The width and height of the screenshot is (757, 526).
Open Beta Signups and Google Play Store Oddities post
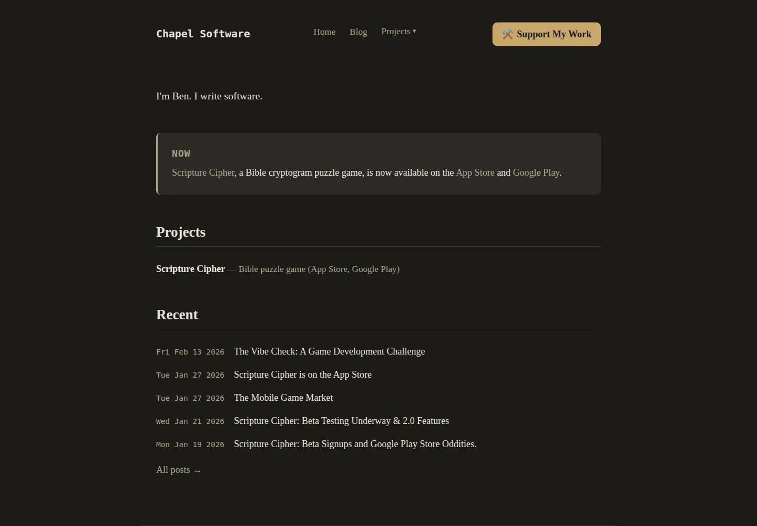[355, 444]
